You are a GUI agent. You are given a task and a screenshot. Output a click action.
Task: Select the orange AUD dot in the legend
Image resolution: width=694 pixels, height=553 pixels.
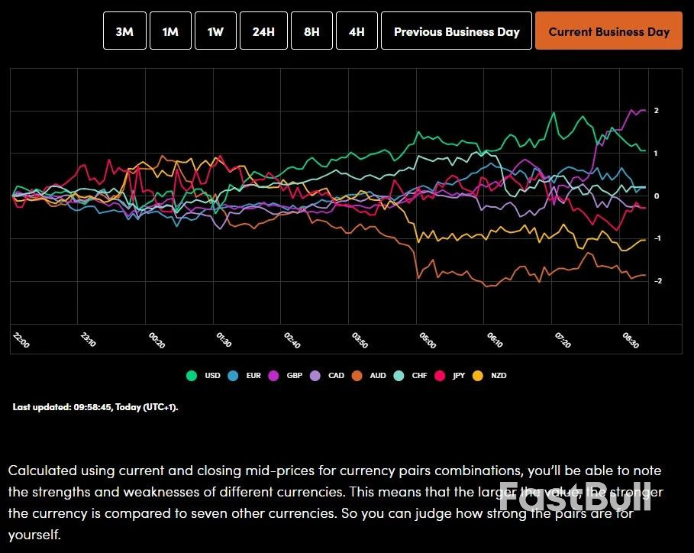356,375
